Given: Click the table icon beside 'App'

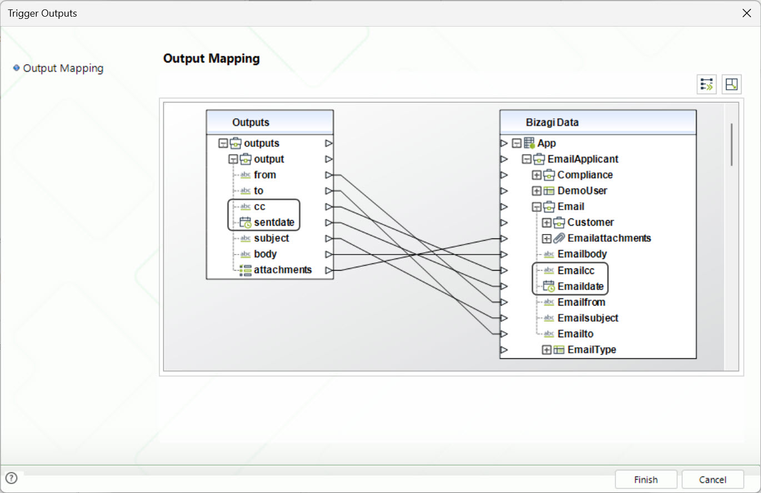Looking at the screenshot, I should 529,143.
